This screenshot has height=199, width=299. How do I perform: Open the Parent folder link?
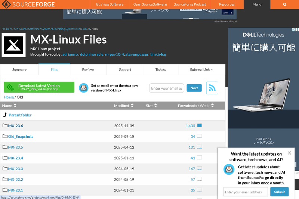click(20, 115)
